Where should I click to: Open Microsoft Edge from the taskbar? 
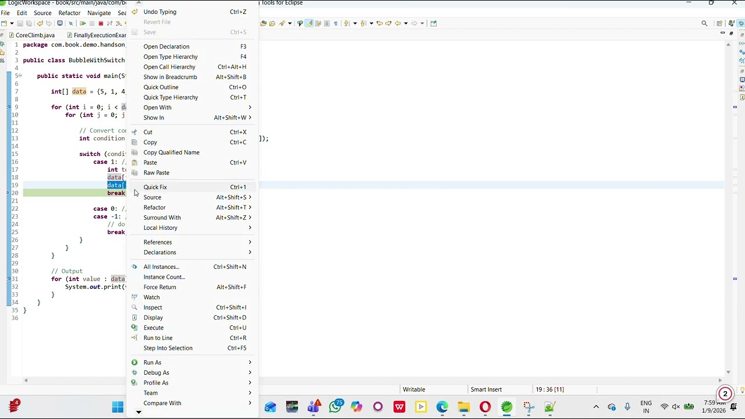click(x=442, y=407)
